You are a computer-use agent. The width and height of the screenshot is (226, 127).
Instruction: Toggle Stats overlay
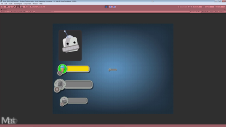(x=216, y=12)
